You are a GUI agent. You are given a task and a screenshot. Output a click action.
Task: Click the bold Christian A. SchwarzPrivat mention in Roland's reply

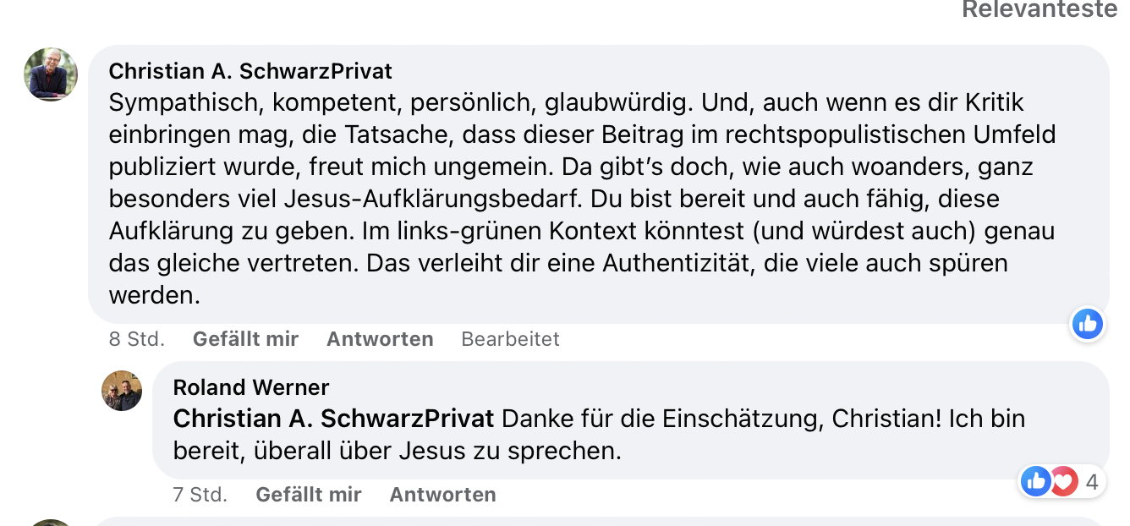pyautogui.click(x=333, y=419)
